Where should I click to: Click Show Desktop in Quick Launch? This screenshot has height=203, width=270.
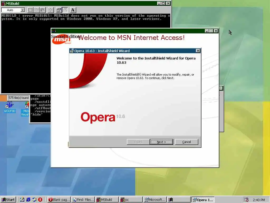pos(22,200)
